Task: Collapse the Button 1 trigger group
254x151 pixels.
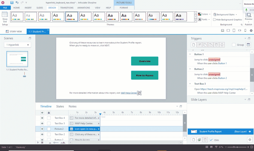Action: (190, 54)
